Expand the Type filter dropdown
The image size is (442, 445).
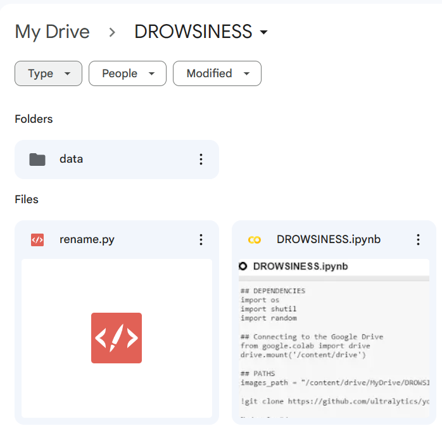click(x=48, y=73)
